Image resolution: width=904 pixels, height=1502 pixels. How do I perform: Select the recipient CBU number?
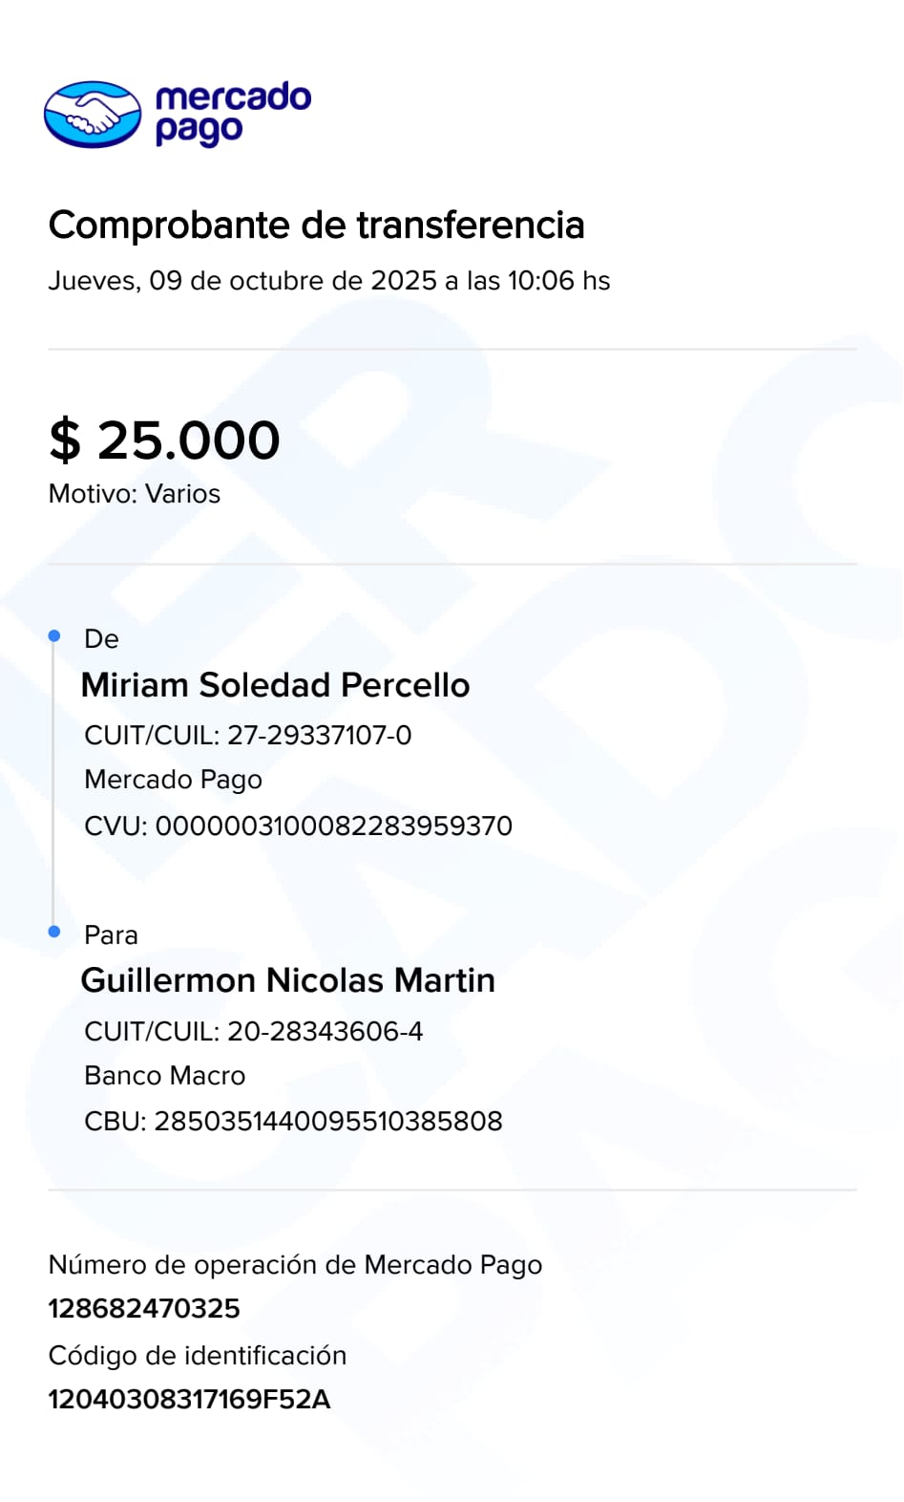293,1121
